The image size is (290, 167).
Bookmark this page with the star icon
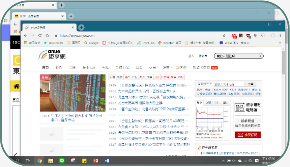[x=224, y=35]
